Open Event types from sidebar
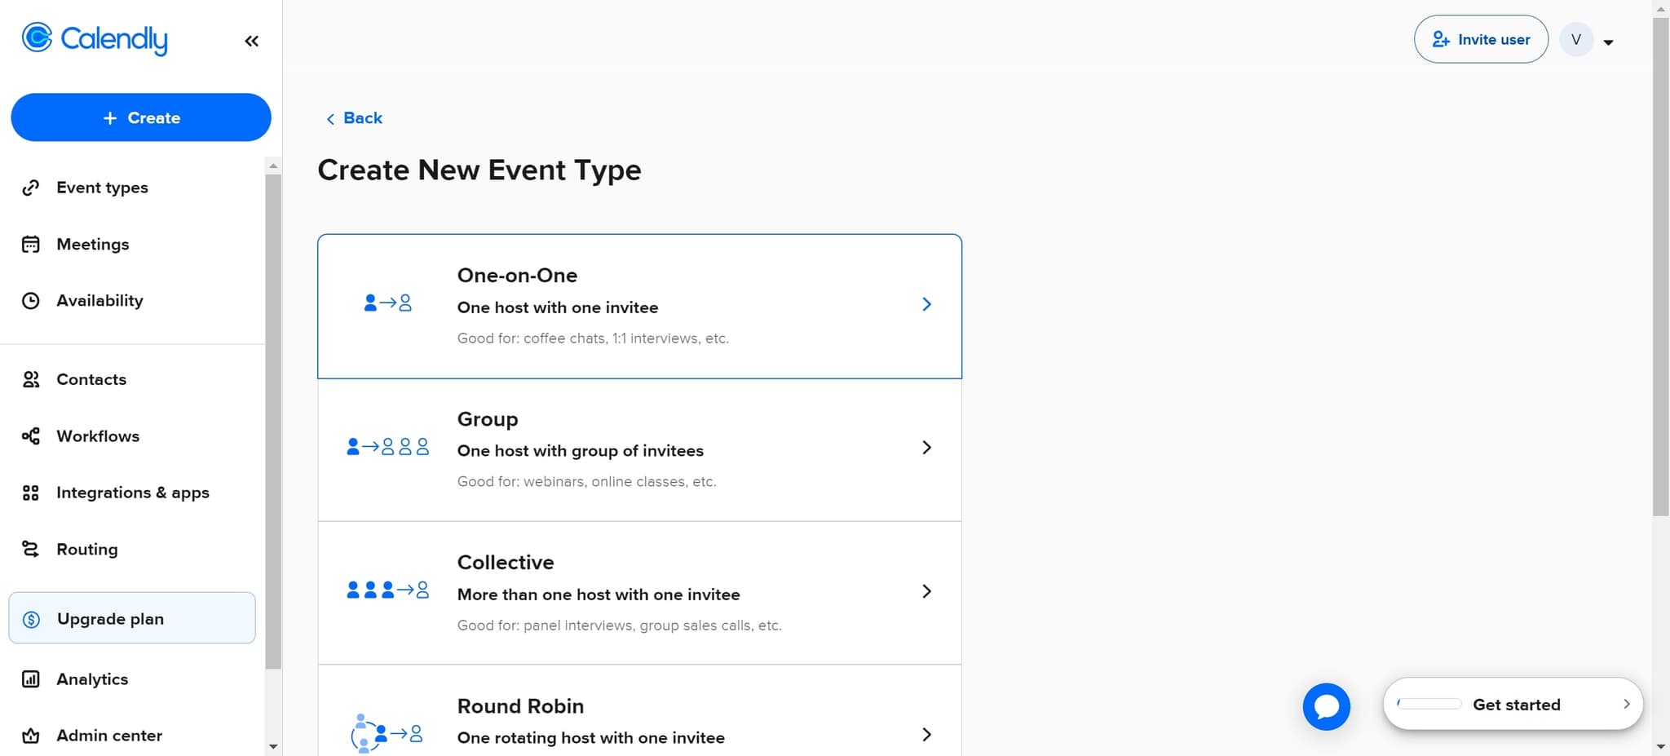 coord(102,188)
